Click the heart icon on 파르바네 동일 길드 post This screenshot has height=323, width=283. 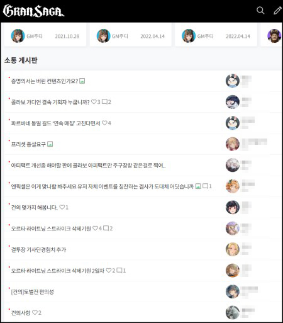[x=104, y=123]
